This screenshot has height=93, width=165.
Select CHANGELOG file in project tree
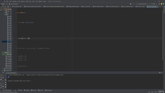coord(8,60)
